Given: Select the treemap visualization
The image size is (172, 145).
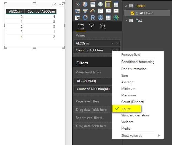Looking at the screenshot, I should pyautogui.click(x=93, y=4).
